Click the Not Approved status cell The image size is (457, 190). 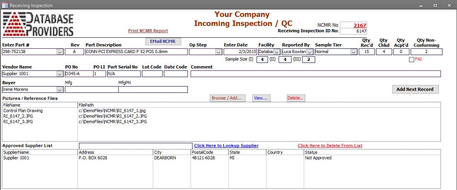tap(318, 158)
